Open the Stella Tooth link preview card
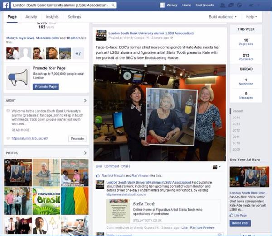272x236 pixels. pyautogui.click(x=163, y=211)
